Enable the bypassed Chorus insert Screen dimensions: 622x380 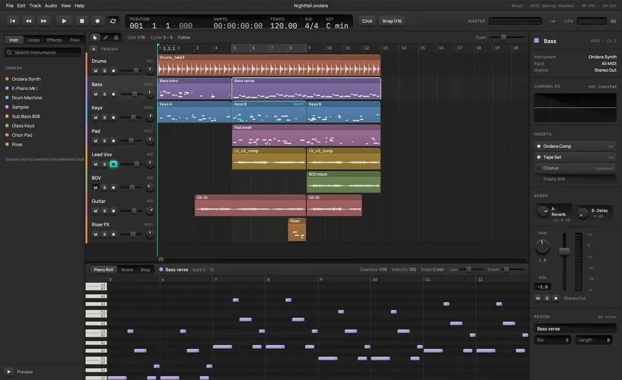click(x=538, y=168)
